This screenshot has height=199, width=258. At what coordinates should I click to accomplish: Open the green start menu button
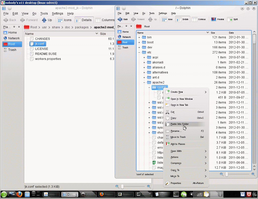pyautogui.click(x=4, y=194)
